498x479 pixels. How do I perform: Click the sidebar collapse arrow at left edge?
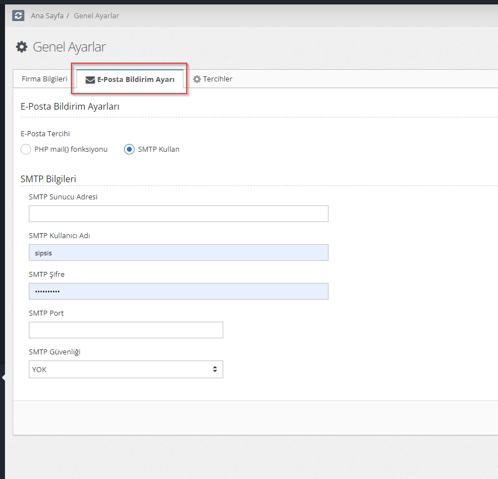point(3,378)
